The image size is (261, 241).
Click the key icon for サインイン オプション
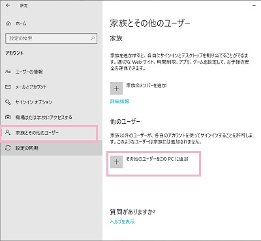tap(8, 102)
